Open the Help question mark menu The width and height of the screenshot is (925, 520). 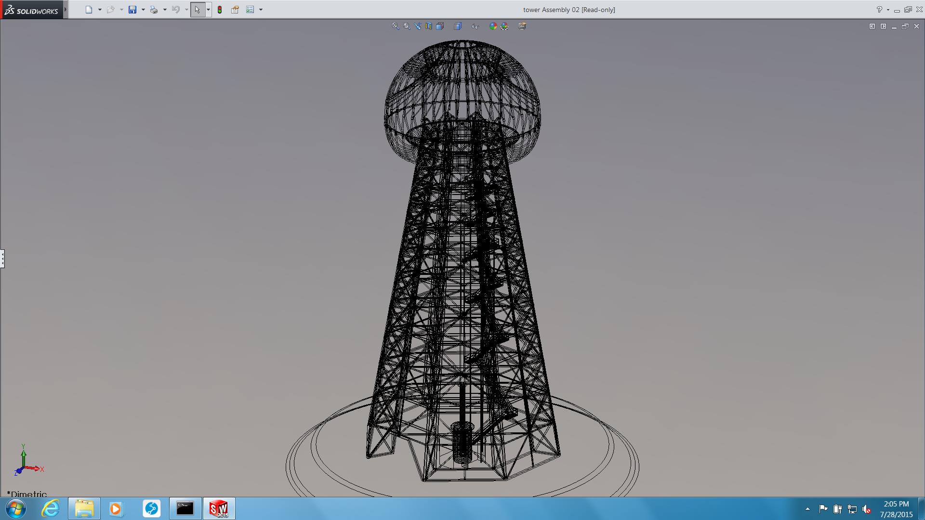tap(879, 10)
